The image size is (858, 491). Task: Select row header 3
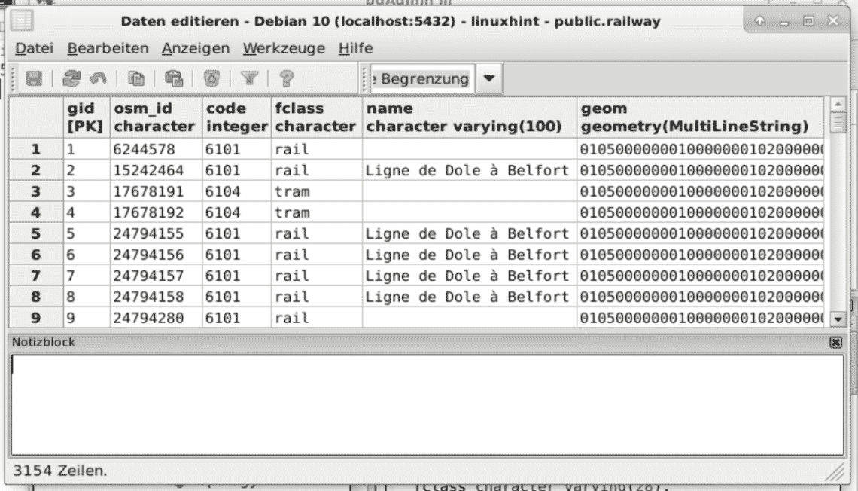coord(35,191)
